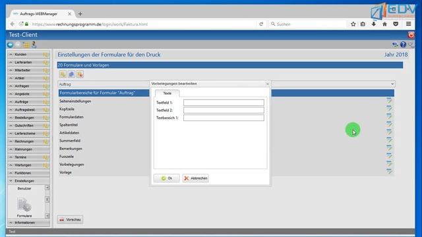Click the edit pencil icon for Vorbelegungen
This screenshot has width=422, height=237.
pyautogui.click(x=389, y=164)
